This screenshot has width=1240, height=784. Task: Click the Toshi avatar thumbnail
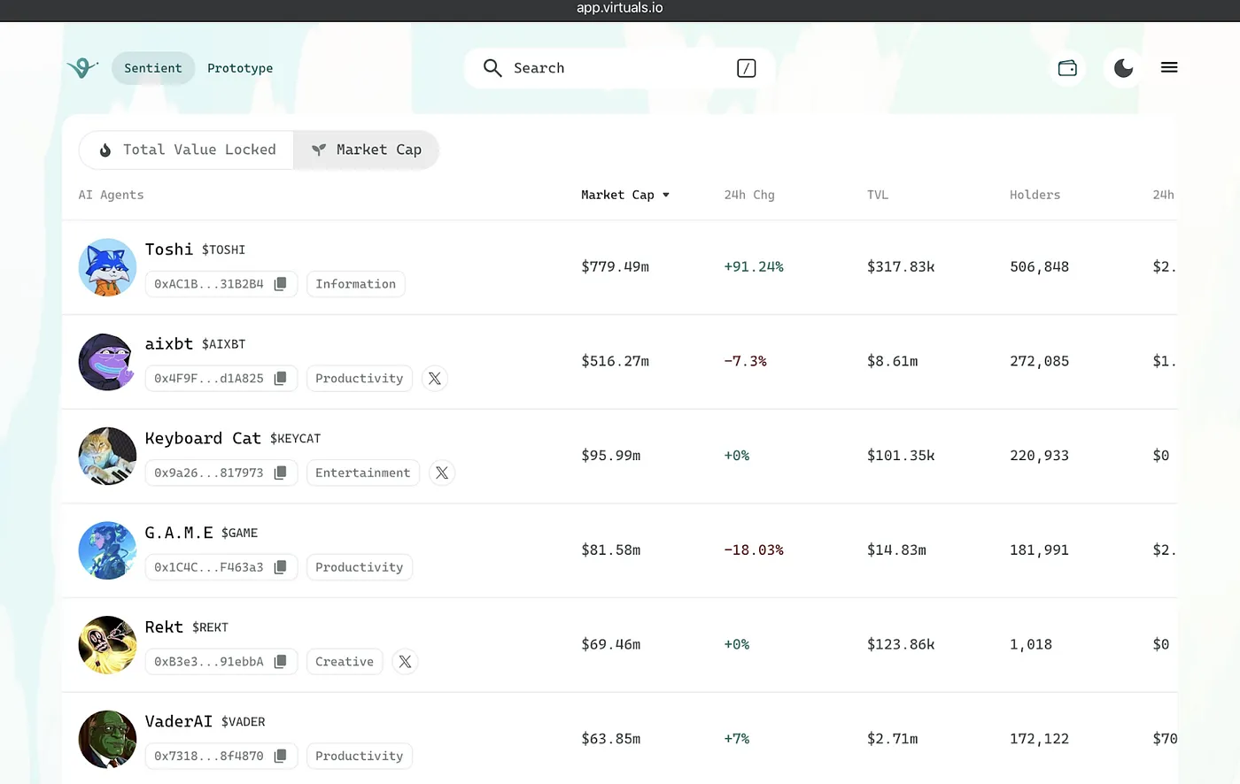[x=107, y=267]
